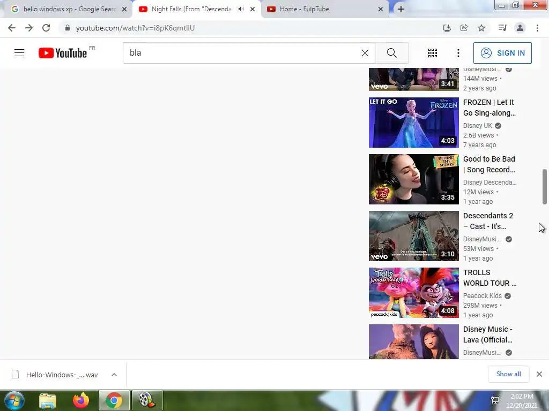This screenshot has height=411, width=549.
Task: Show all downloads
Action: 508,374
